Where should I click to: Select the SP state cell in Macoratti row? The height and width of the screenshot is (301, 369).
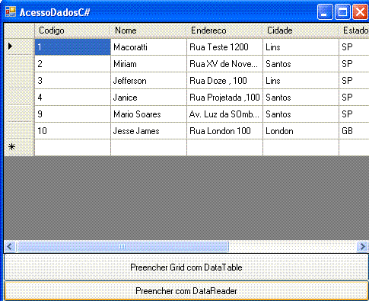point(354,46)
